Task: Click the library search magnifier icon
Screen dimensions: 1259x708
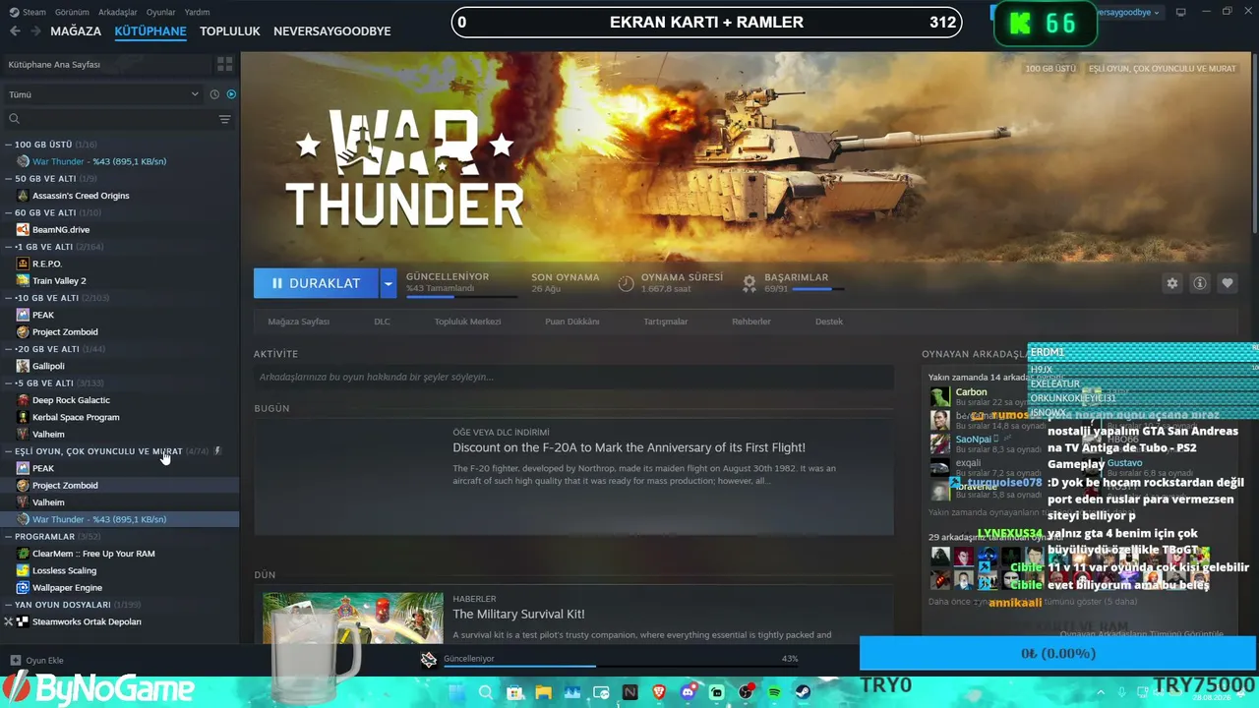Action: click(14, 119)
